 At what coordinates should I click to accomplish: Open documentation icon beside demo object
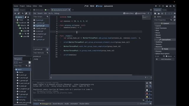click(175, 17)
